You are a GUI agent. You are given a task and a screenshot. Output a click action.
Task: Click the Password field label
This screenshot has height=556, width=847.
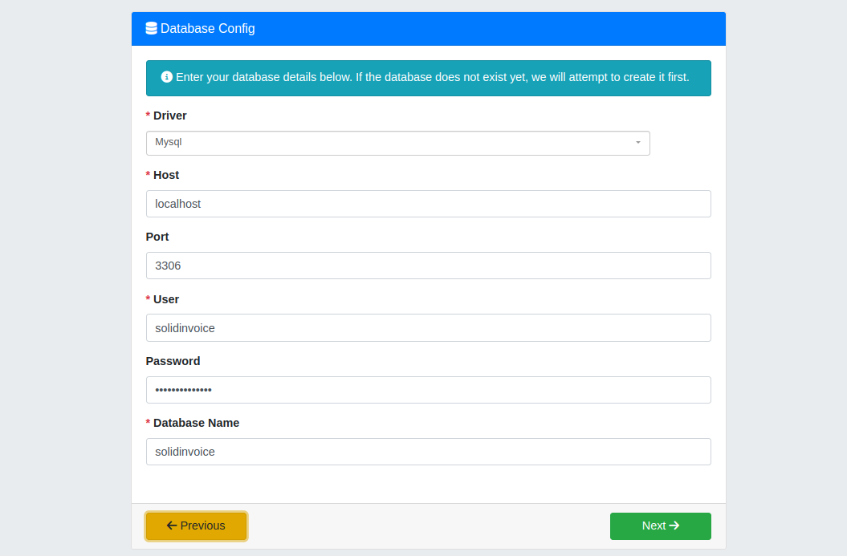pyautogui.click(x=173, y=361)
